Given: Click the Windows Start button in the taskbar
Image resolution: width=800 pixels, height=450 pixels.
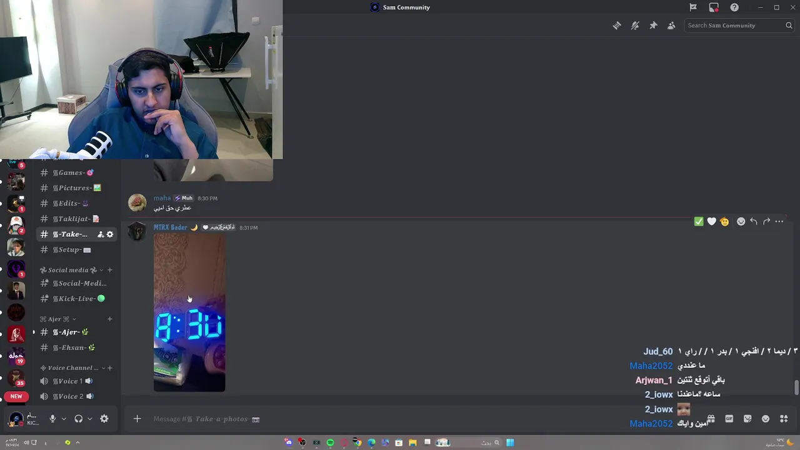Looking at the screenshot, I should coord(510,442).
